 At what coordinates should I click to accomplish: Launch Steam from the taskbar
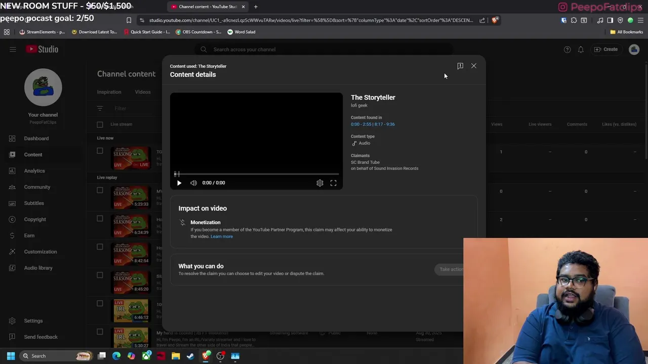click(190, 356)
